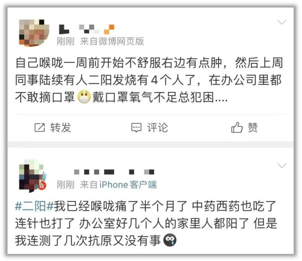Screen dimensions: 302x261
Task: Click the second post's text about 抗原
Action: point(146,223)
